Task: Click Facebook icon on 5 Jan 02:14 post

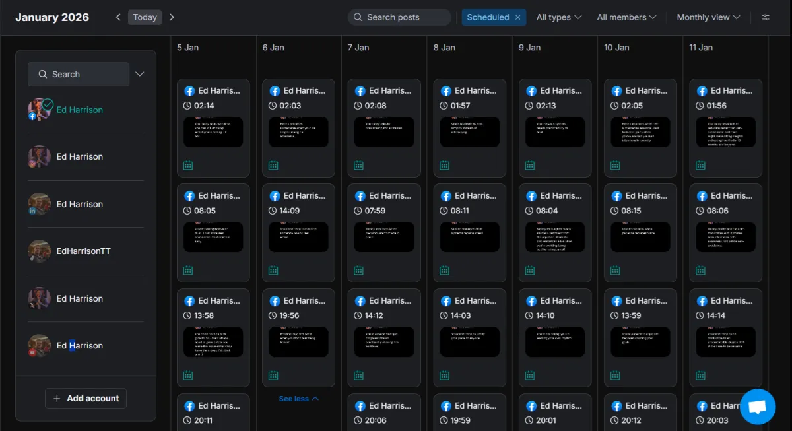Action: coord(189,91)
